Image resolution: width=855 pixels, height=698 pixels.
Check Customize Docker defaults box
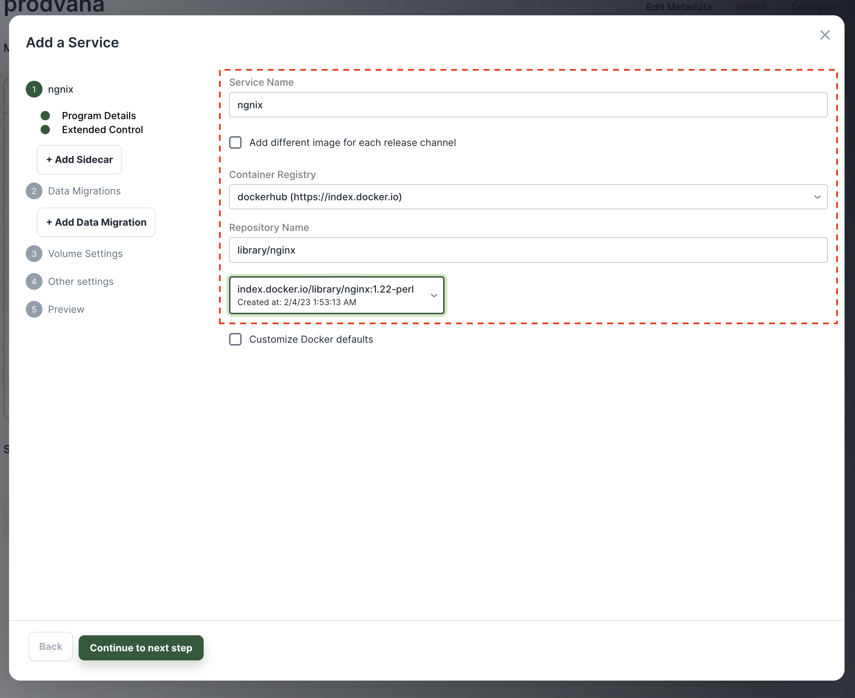[x=235, y=339]
